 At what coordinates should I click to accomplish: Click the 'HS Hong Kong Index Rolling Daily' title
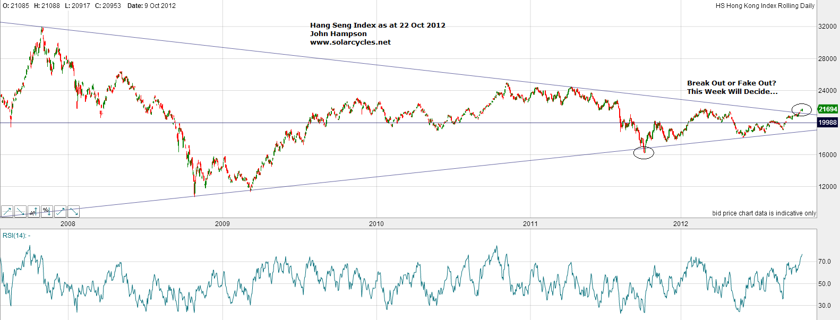click(765, 6)
